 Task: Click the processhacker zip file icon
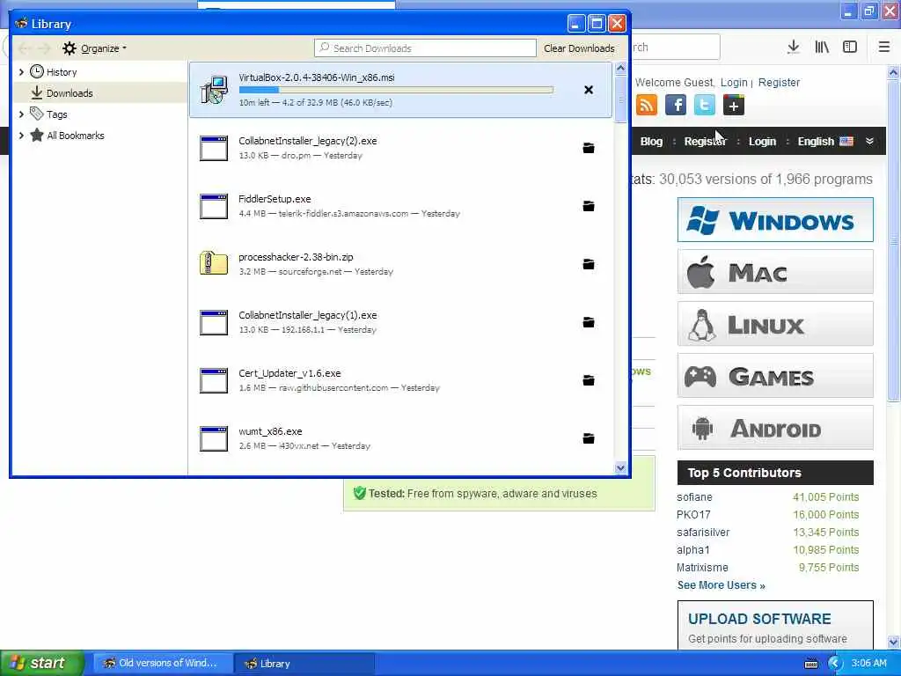[x=214, y=263]
